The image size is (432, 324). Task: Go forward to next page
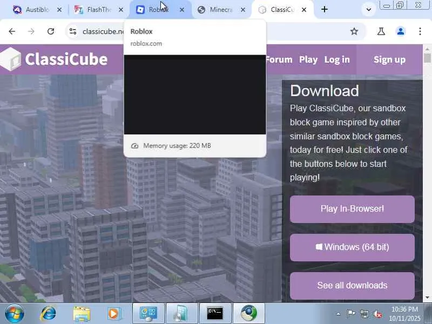pos(31,31)
